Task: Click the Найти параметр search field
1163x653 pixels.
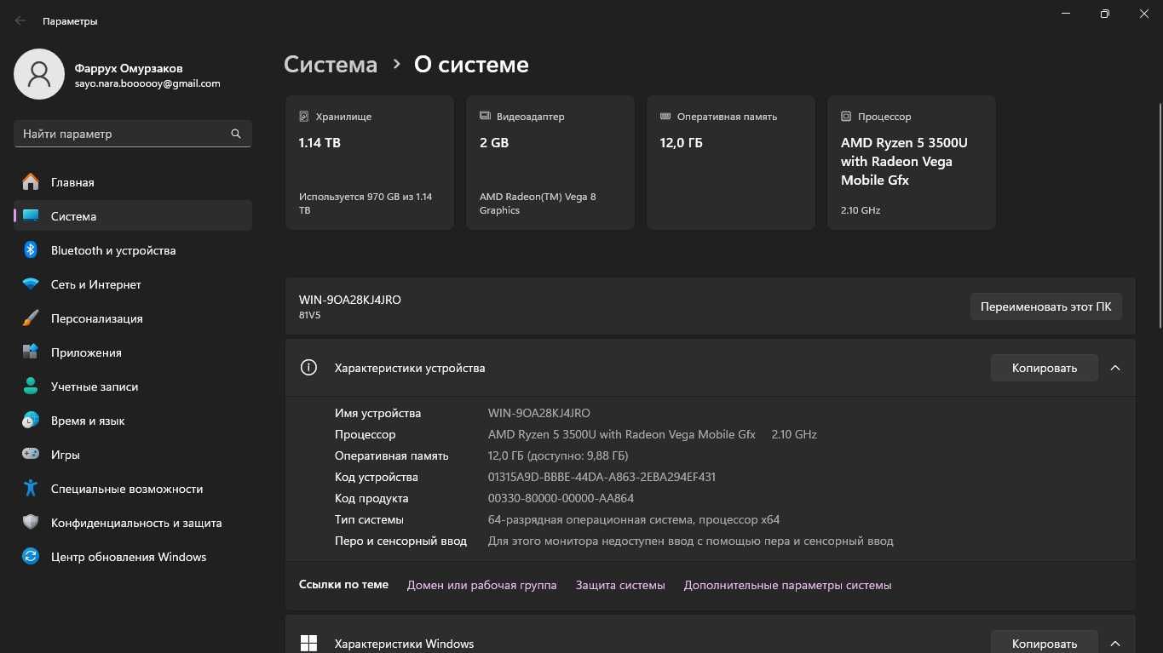Action: point(133,134)
